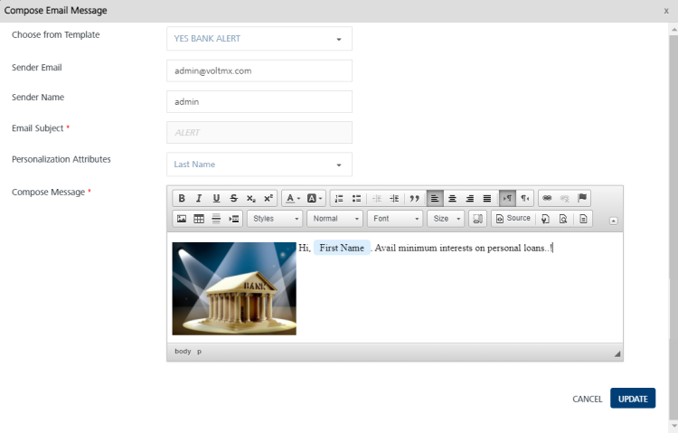Click the message text about personal loans
This screenshot has height=433, width=678.
pyautogui.click(x=463, y=248)
